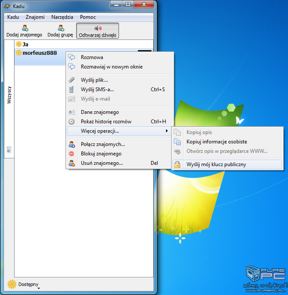Click the Usuń znajomego icon
288x295 pixels.
point(72,163)
